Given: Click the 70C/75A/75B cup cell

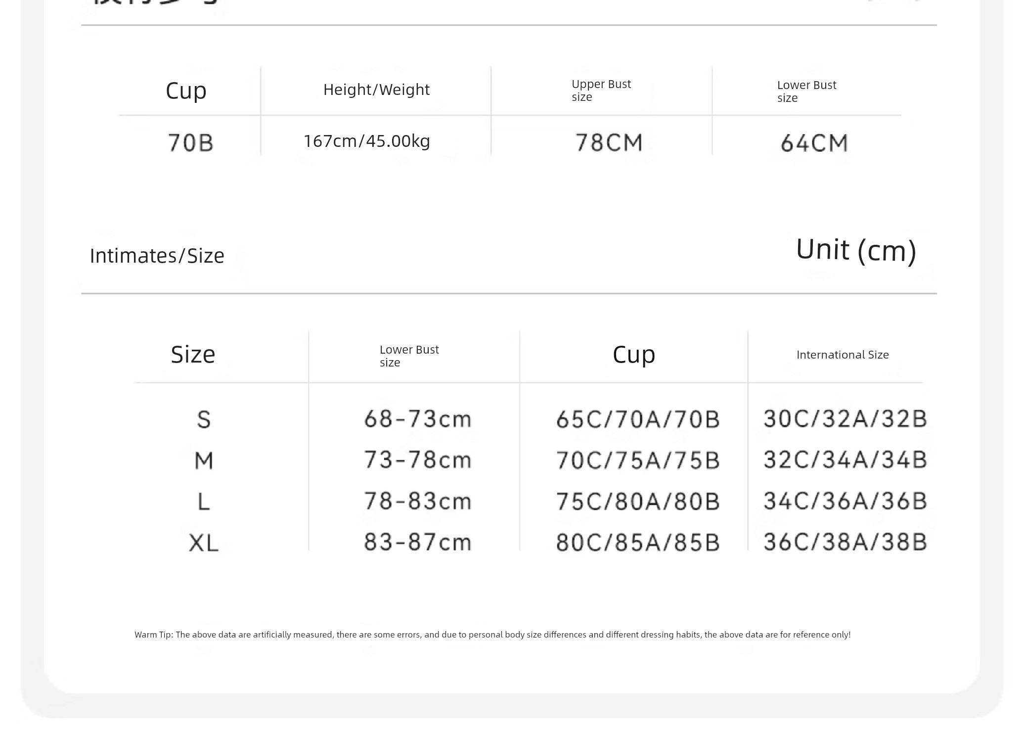Looking at the screenshot, I should pos(638,460).
